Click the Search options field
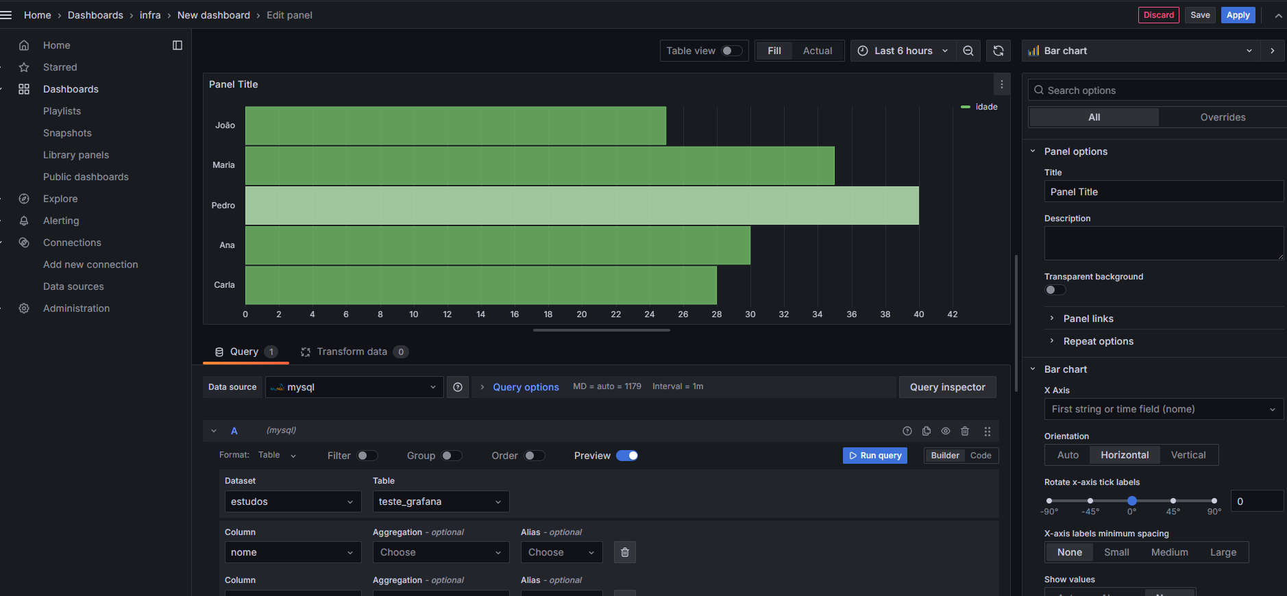1287x596 pixels. [x=1158, y=90]
